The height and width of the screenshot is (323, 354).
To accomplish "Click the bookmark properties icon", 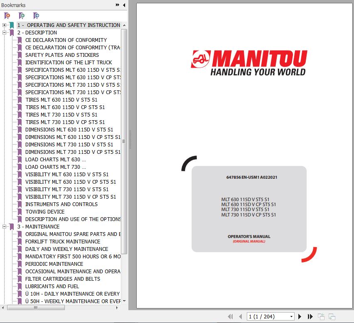I will tap(36, 16).
